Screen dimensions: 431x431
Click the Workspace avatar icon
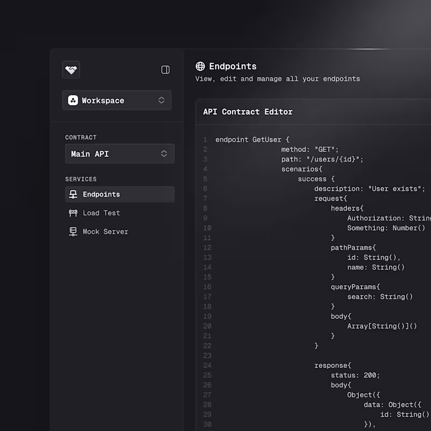point(73,100)
